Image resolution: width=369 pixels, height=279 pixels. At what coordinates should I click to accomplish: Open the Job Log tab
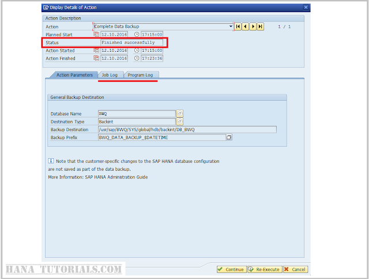110,75
